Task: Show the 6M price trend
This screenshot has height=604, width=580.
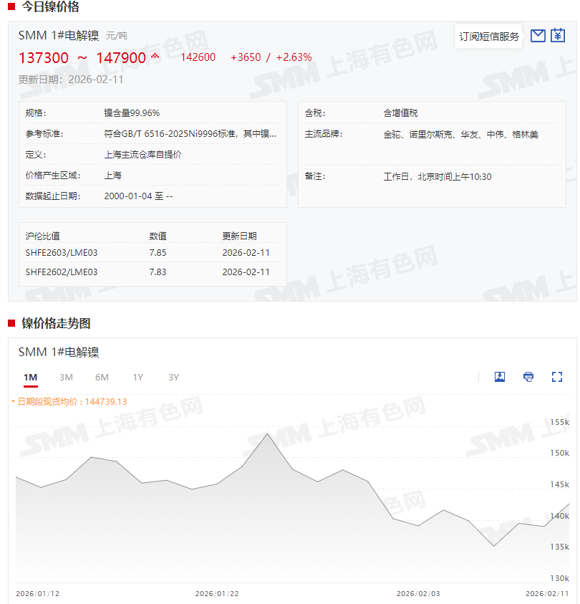Action: [x=102, y=378]
